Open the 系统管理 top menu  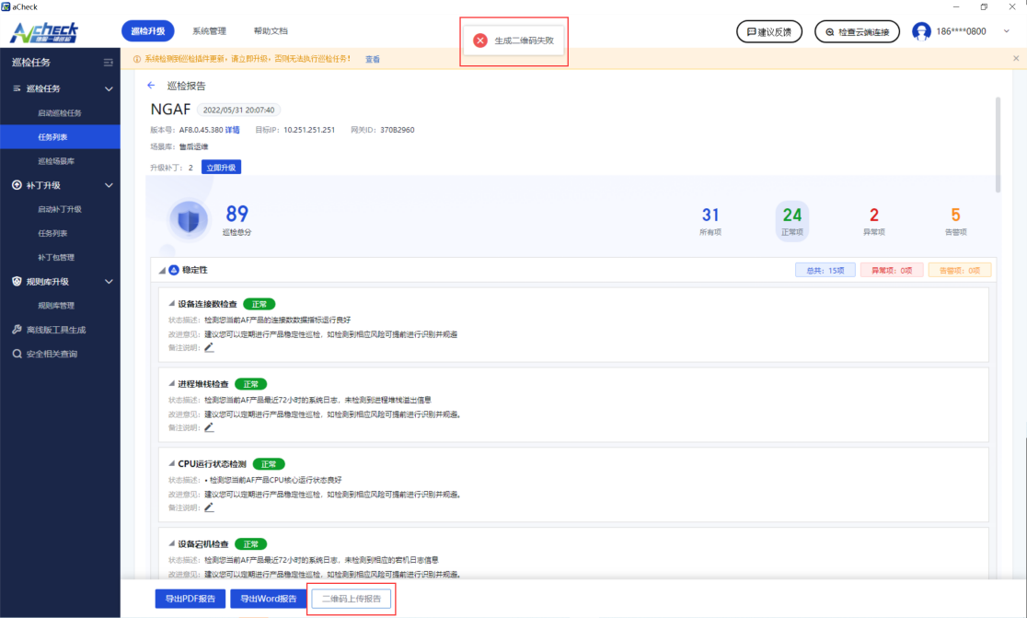[x=209, y=31]
